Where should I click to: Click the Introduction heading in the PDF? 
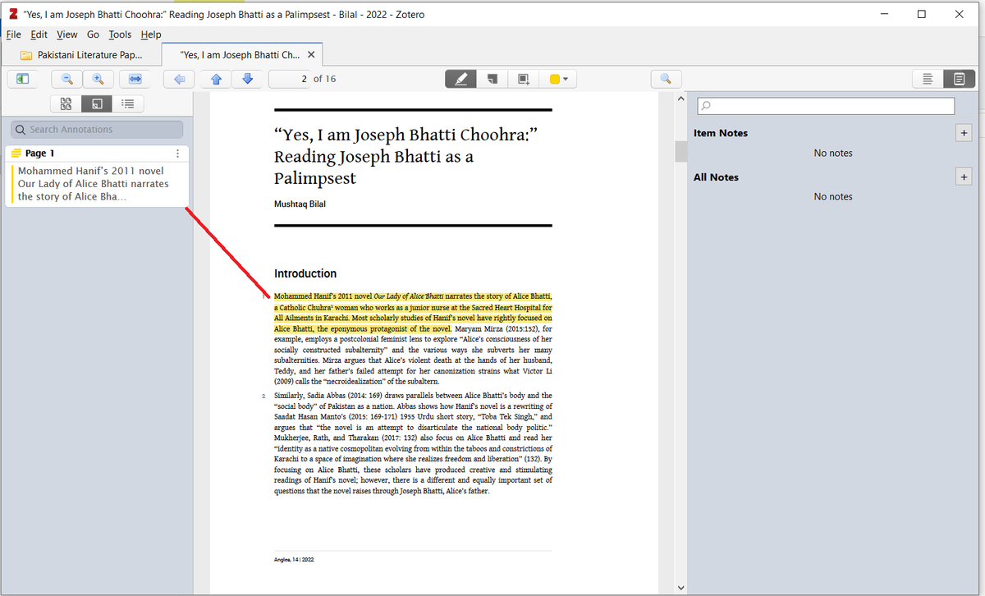[305, 273]
